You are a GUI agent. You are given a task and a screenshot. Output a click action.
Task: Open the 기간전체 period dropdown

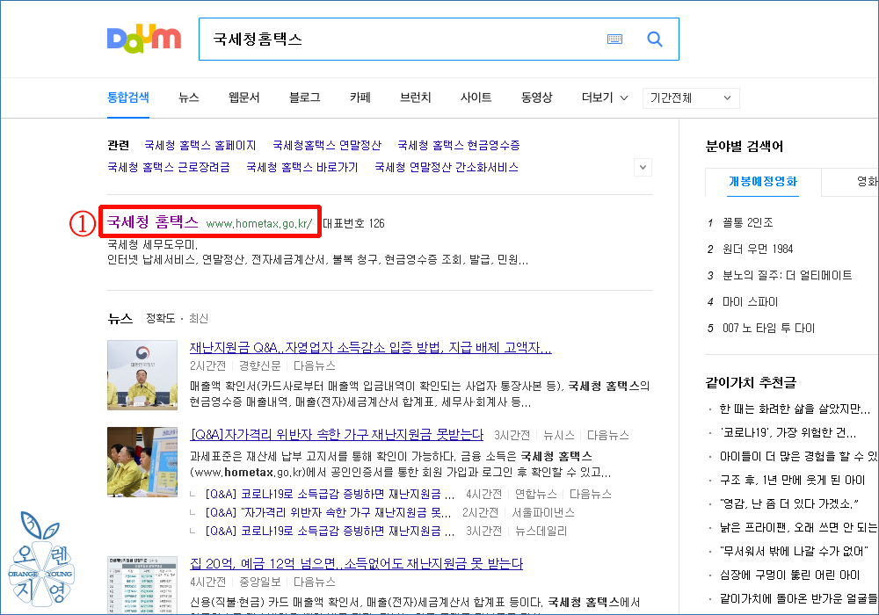(x=691, y=98)
